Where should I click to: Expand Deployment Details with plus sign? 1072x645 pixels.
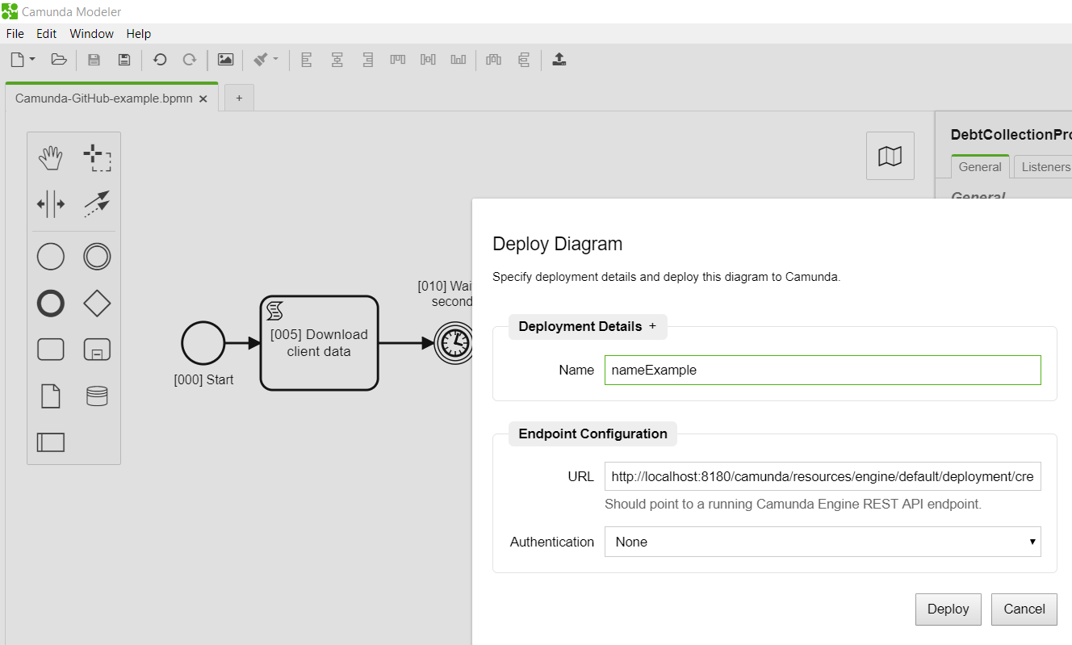tap(652, 326)
